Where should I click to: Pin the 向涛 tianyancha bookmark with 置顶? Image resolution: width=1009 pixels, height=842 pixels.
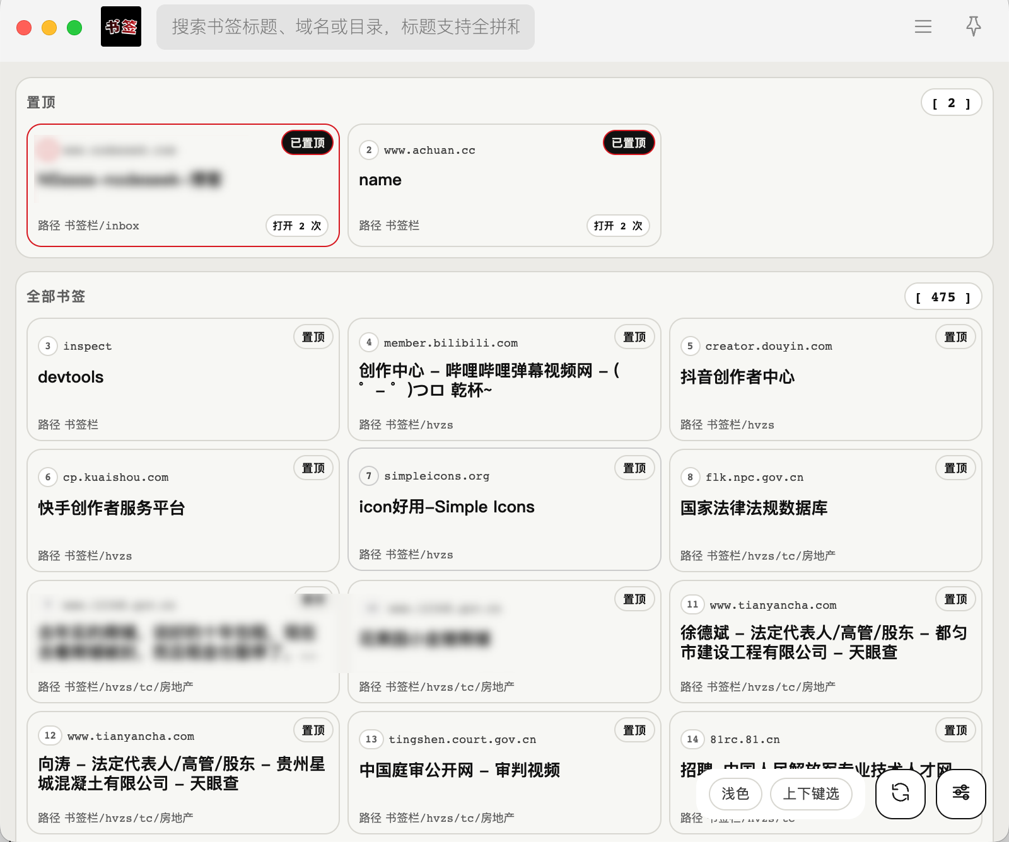tap(313, 730)
